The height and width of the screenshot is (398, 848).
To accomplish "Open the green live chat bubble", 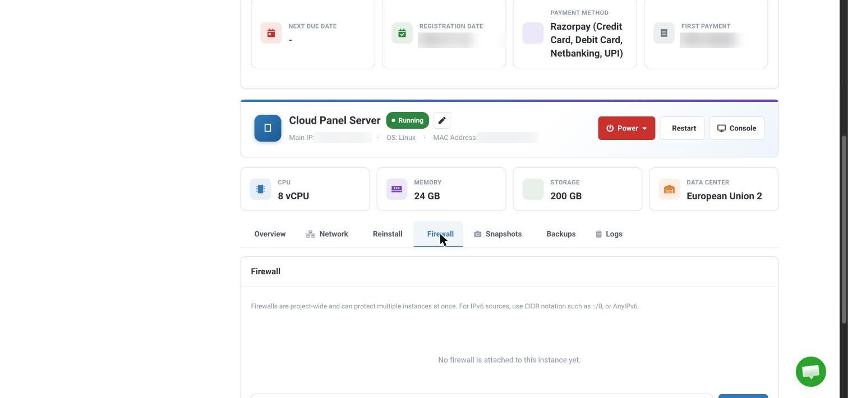I will pos(810,372).
